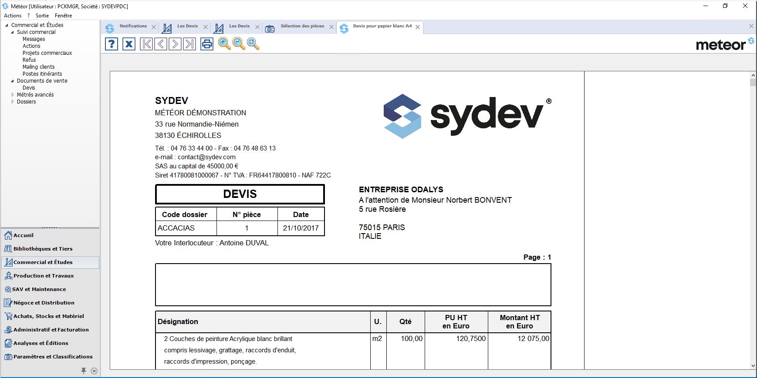Close all tabs with the far-right X
The height and width of the screenshot is (378, 757).
pyautogui.click(x=751, y=26)
